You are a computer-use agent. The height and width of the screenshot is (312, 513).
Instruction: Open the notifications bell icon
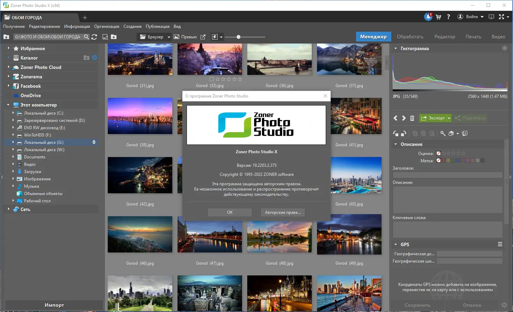(x=428, y=17)
